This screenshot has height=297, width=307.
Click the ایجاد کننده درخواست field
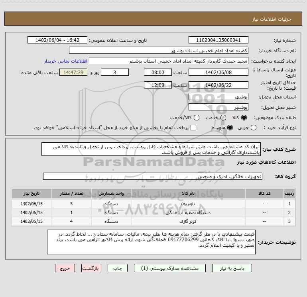(x=168, y=61)
